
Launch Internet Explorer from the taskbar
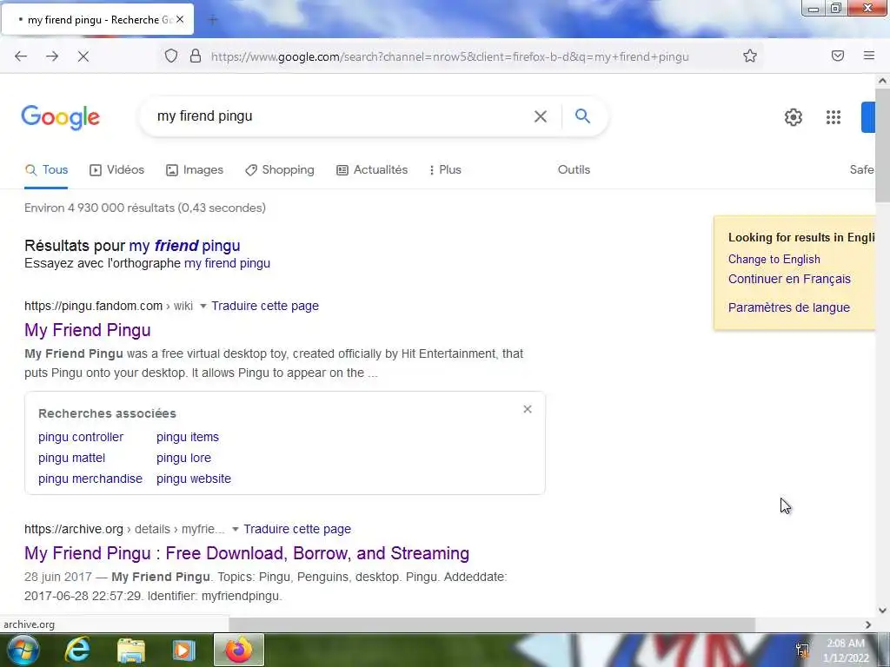(77, 650)
